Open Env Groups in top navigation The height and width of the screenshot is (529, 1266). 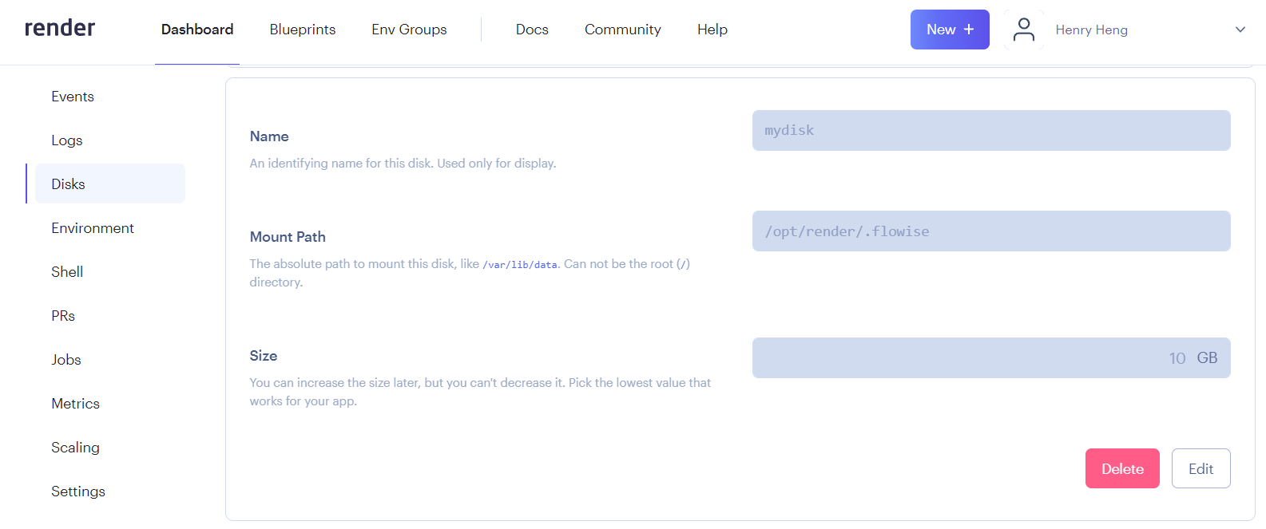click(x=409, y=30)
